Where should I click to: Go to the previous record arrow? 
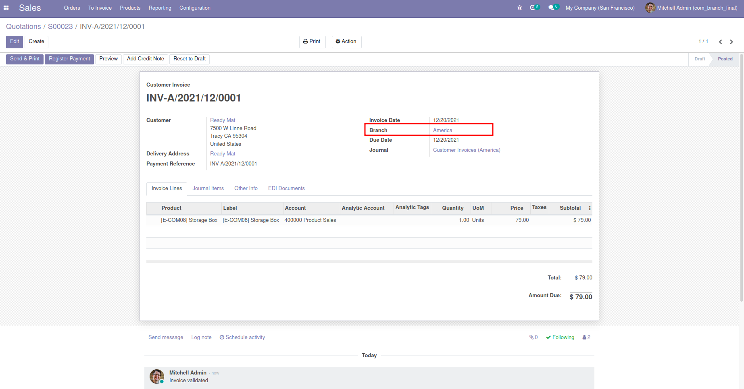click(x=720, y=42)
